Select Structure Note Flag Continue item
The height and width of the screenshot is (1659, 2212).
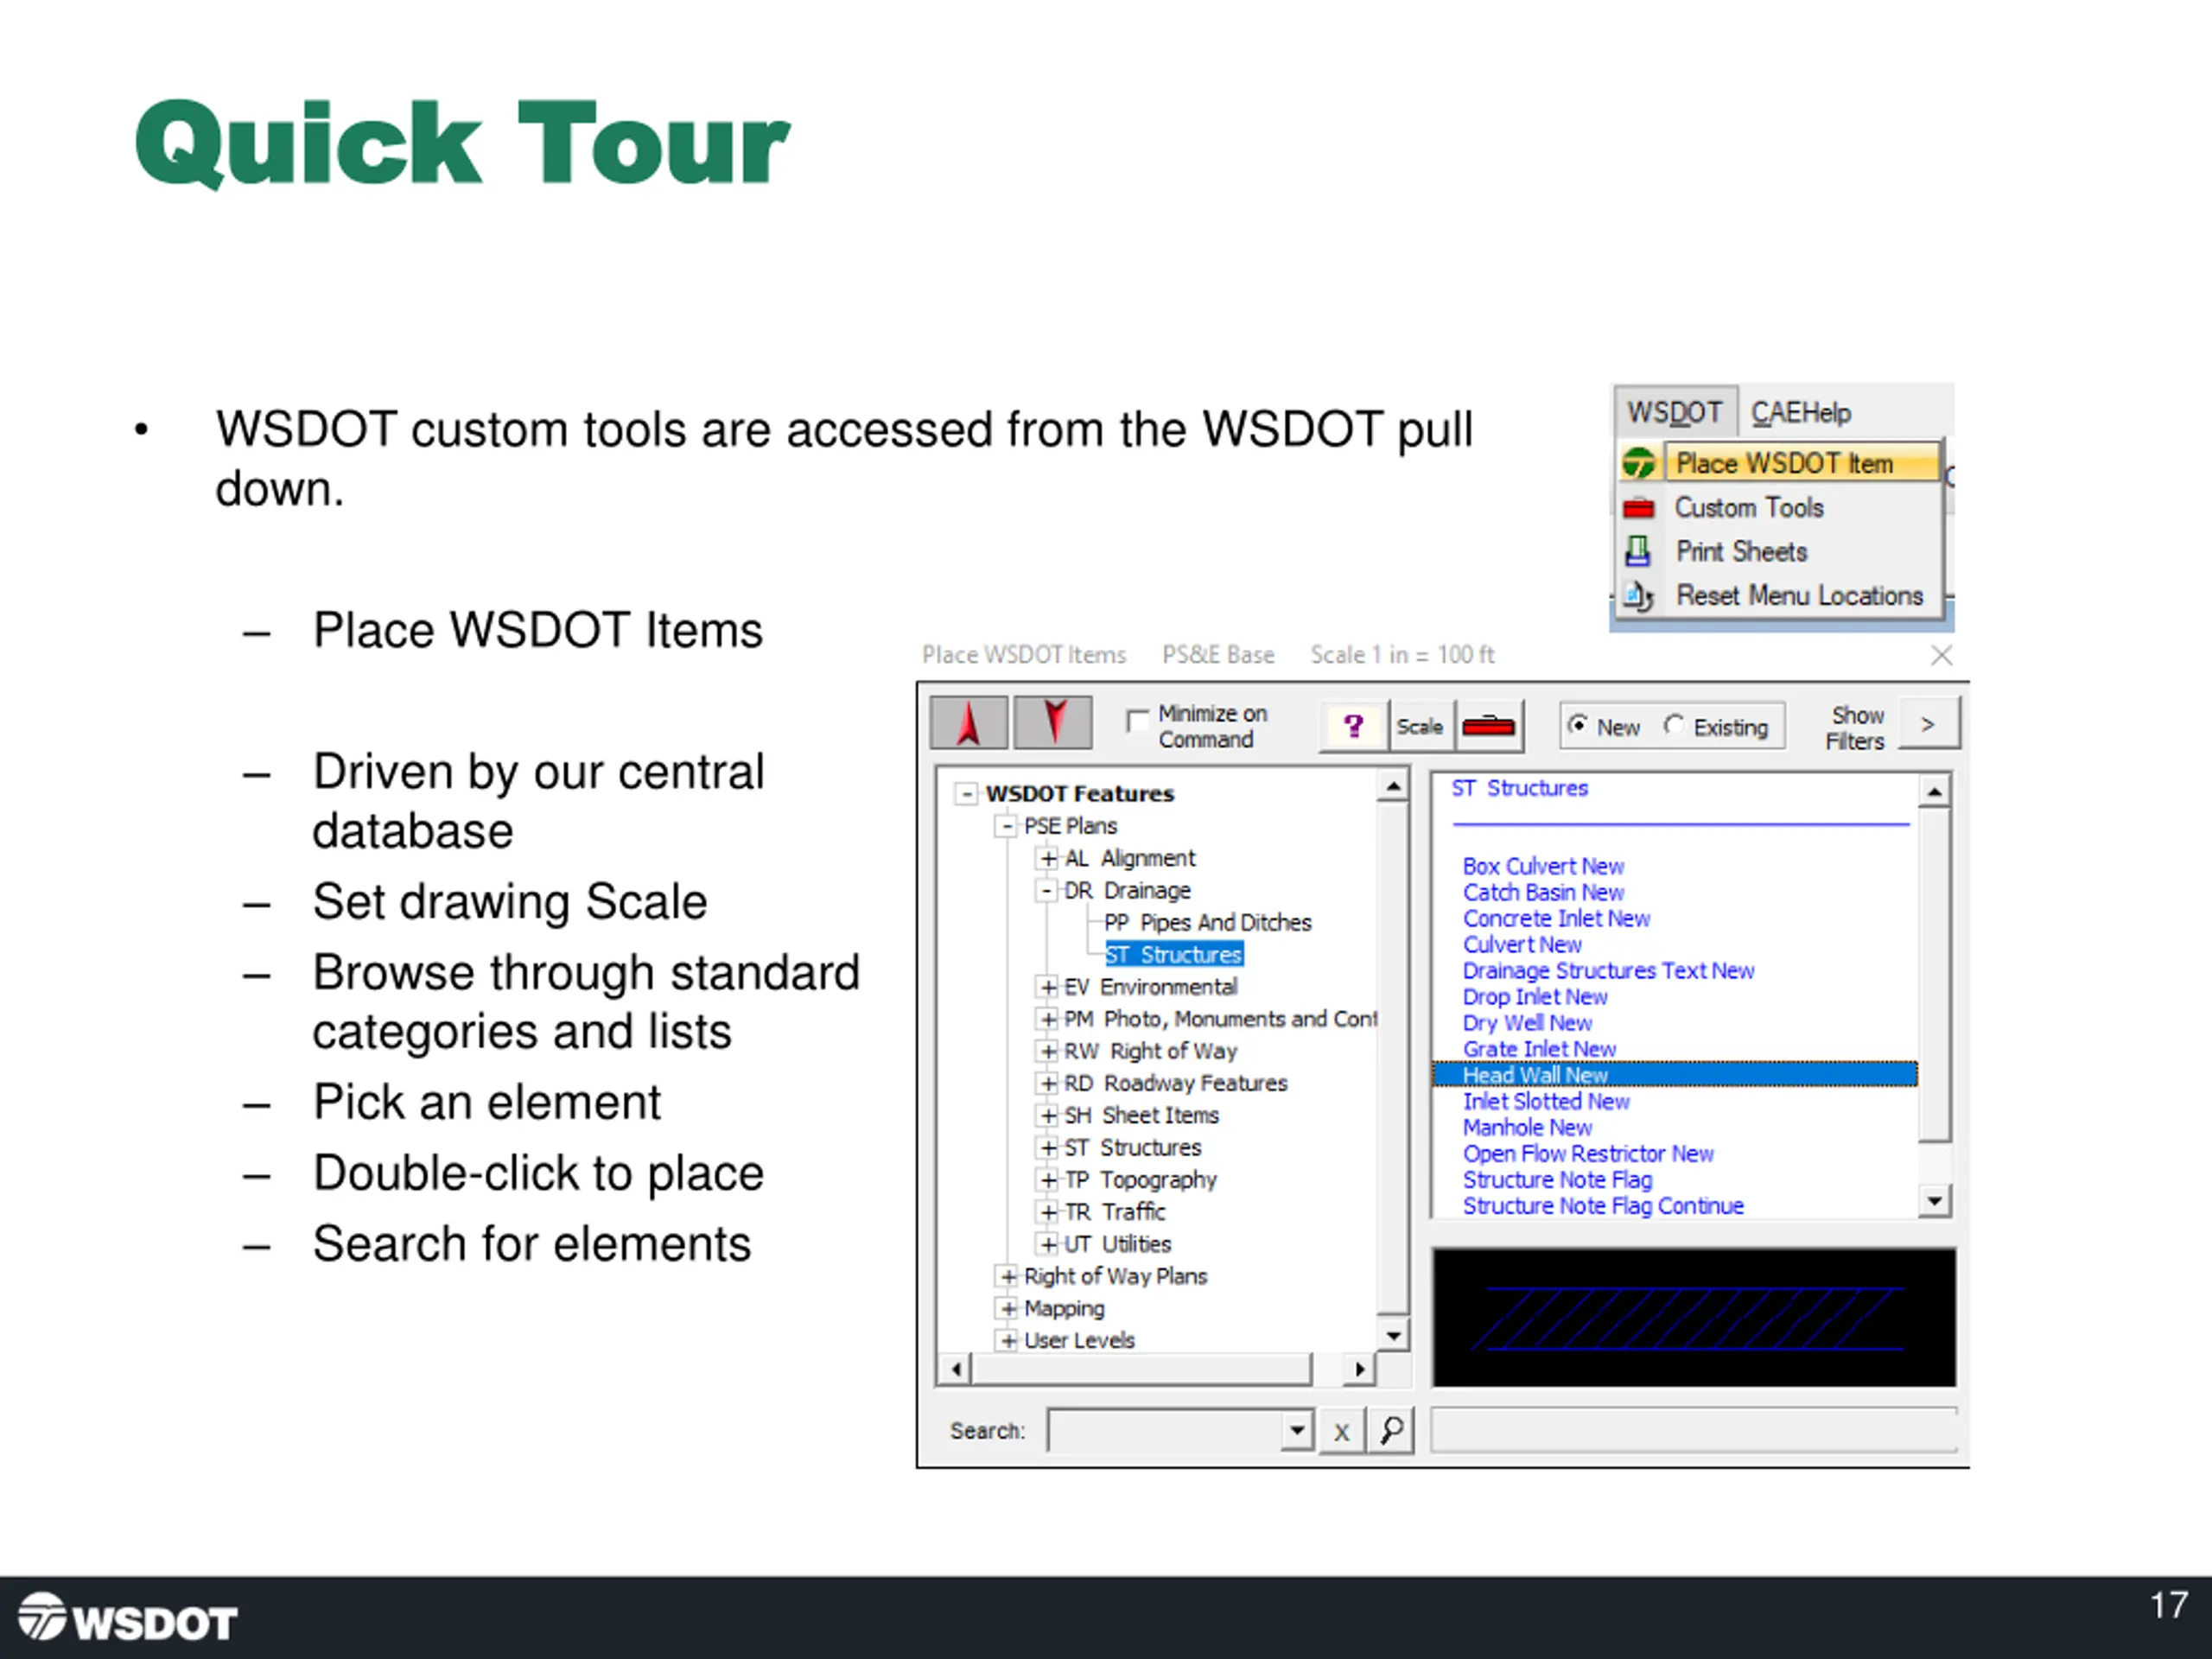(x=1603, y=1206)
